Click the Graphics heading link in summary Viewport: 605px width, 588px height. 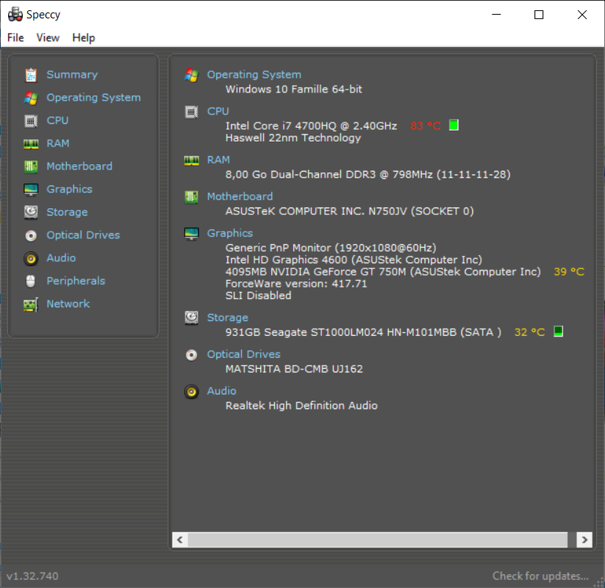pos(230,233)
